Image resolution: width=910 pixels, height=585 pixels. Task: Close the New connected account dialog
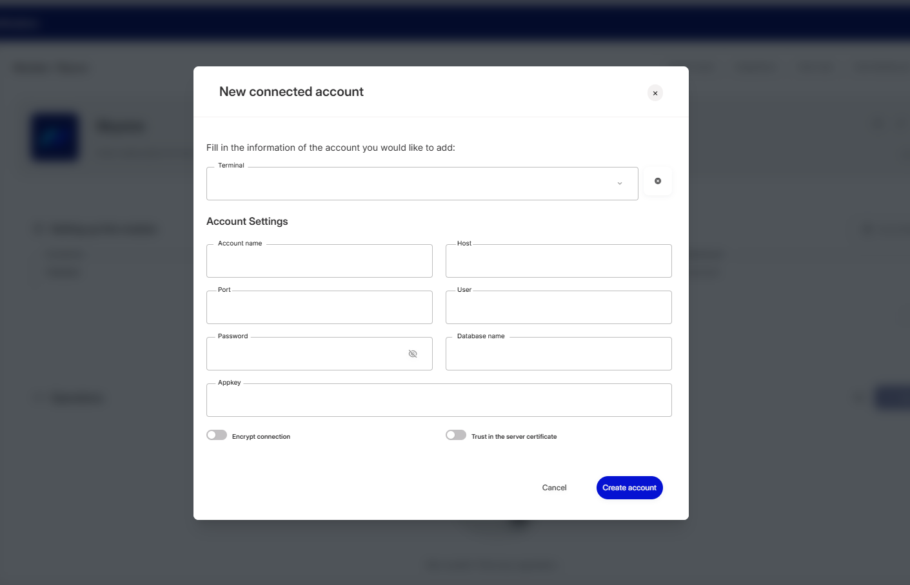655,93
